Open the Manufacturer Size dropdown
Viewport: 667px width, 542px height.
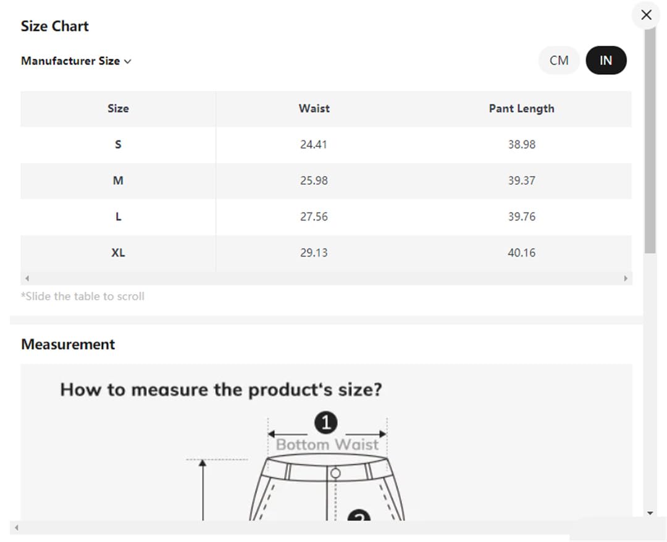76,61
